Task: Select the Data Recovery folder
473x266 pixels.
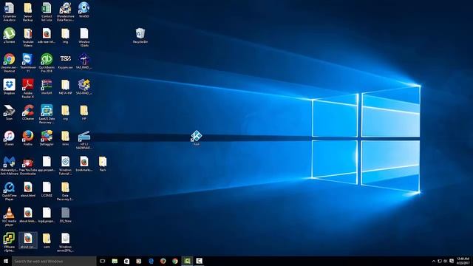Action: tap(66, 191)
